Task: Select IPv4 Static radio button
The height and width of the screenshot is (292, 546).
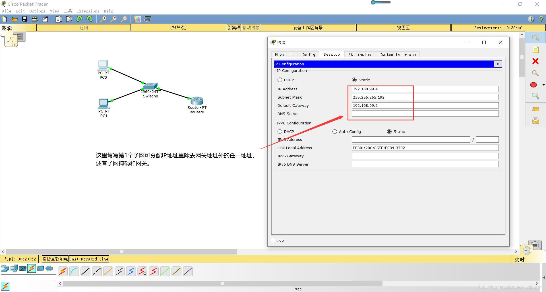Action: (x=354, y=80)
